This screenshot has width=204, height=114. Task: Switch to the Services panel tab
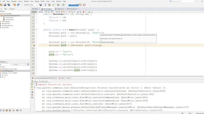[12, 9]
